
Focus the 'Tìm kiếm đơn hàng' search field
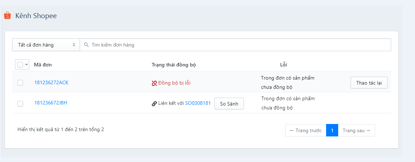click(x=235, y=45)
